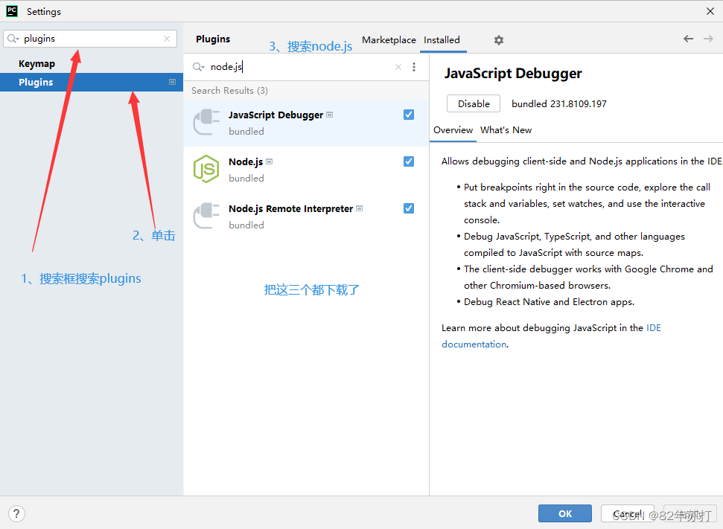Open the plugins gear settings menu
Image resolution: width=723 pixels, height=529 pixels.
(x=498, y=40)
